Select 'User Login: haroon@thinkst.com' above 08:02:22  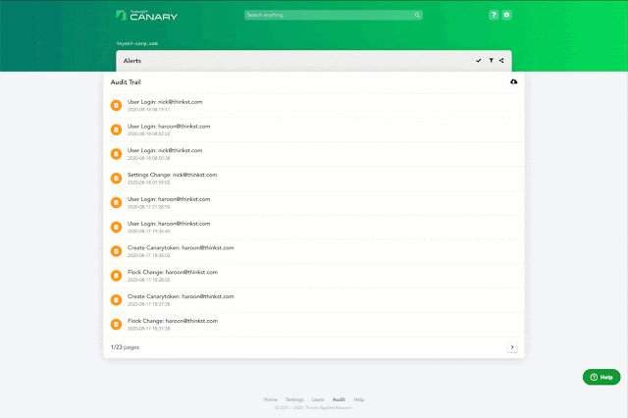click(x=169, y=127)
